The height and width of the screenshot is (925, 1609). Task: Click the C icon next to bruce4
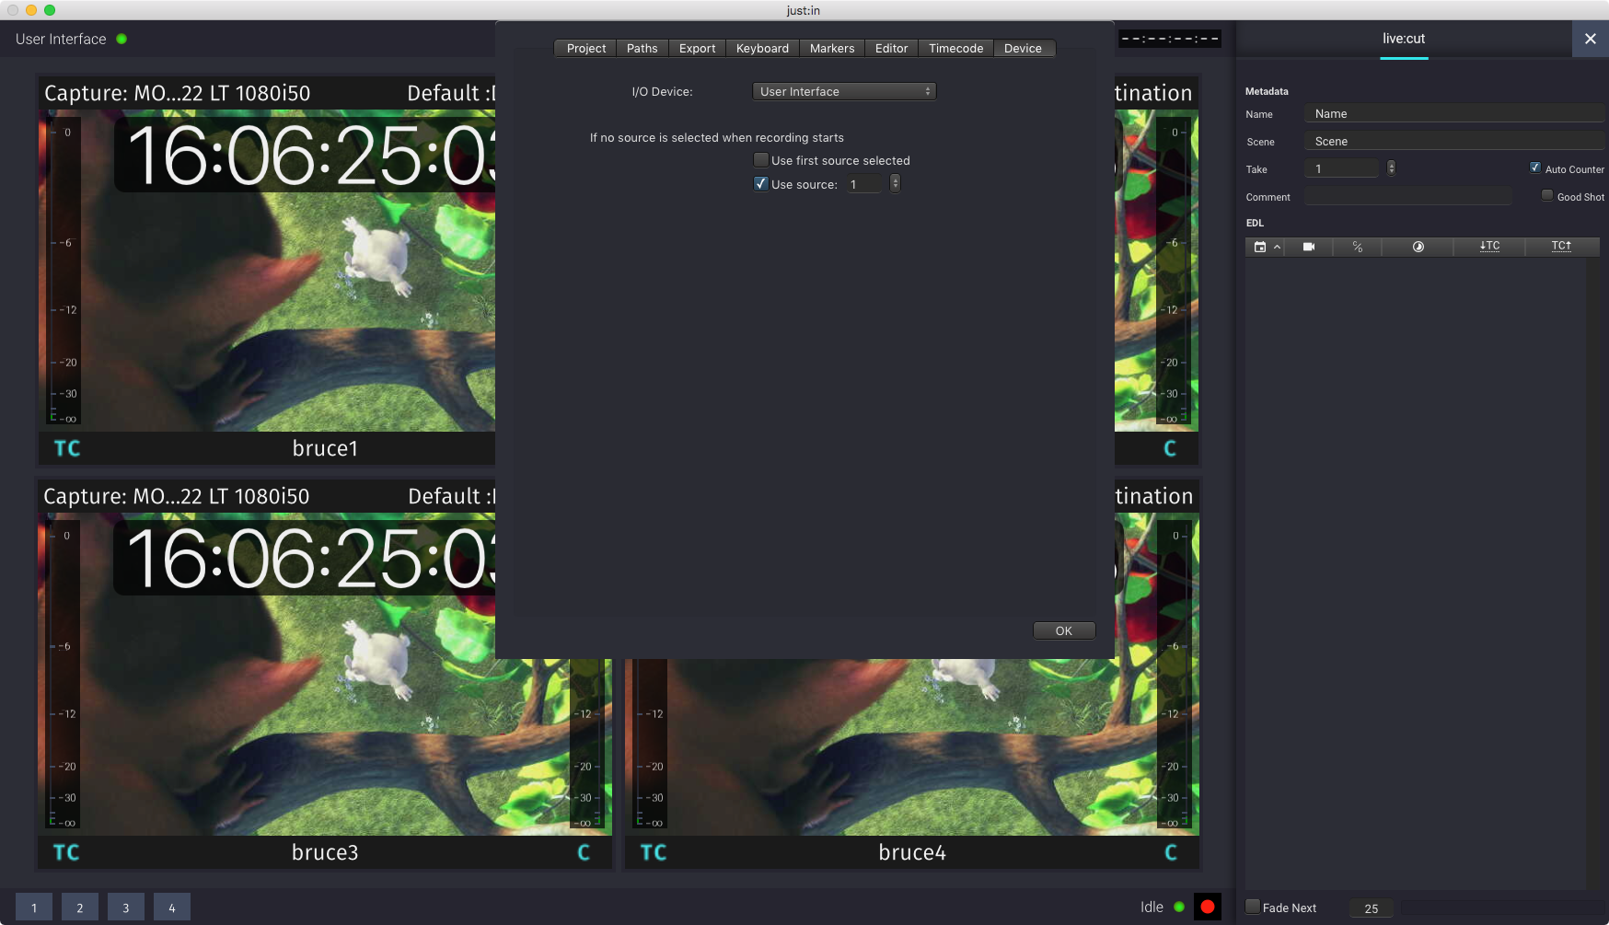click(1171, 852)
